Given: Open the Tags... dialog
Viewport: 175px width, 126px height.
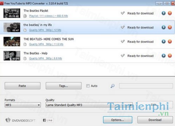Looking at the screenshot, I should tap(63, 86).
